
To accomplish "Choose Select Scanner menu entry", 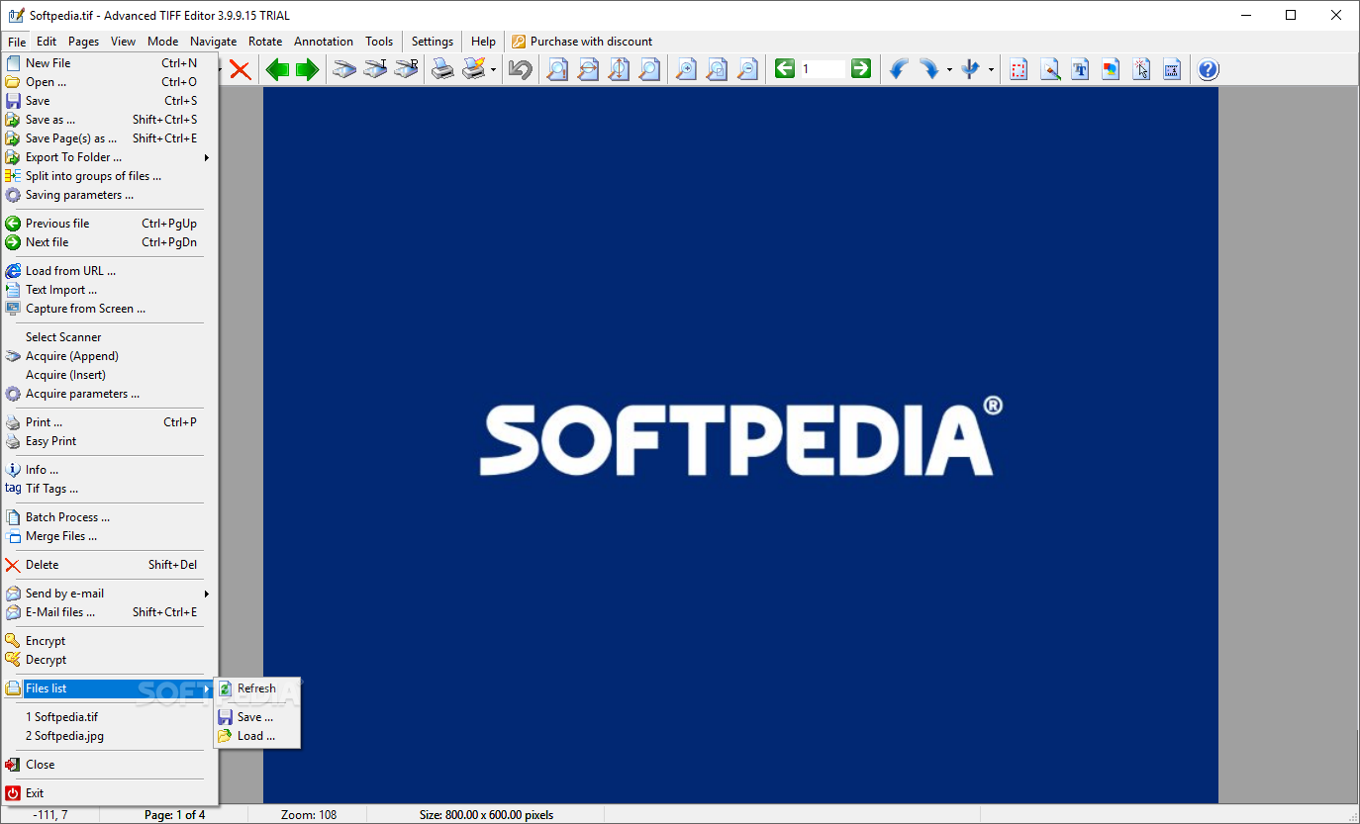I will click(x=110, y=337).
